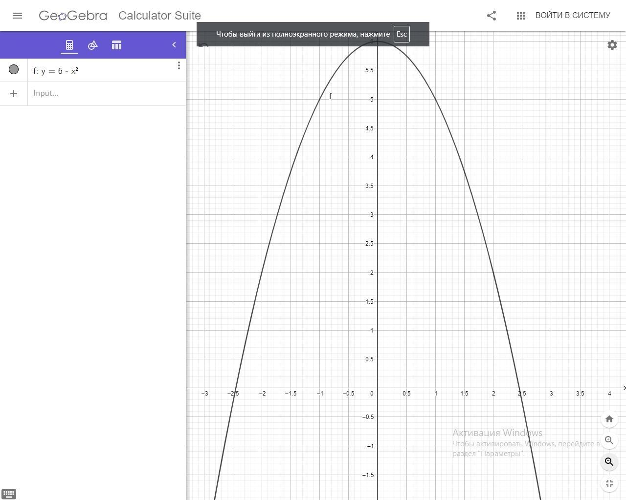Screen dimensions: 626x500
Task: Open the share dialog icon
Action: [492, 16]
